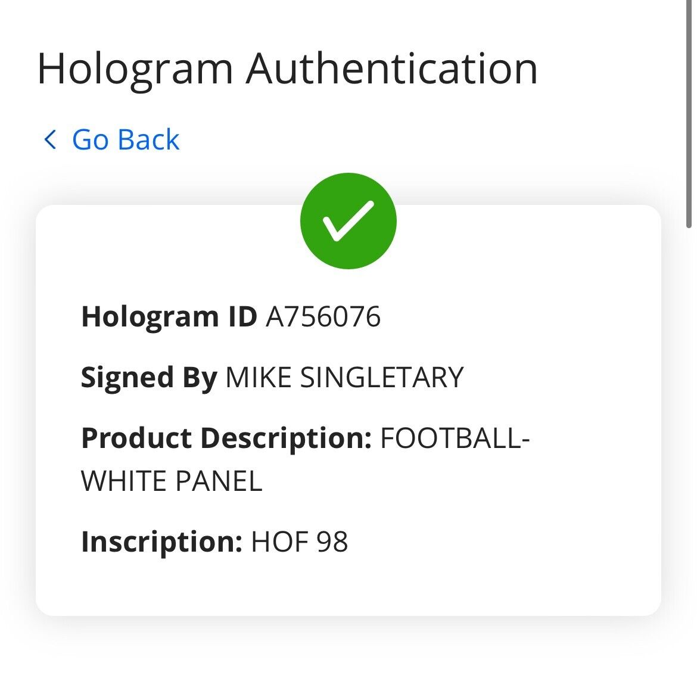Click the Product Description label
This screenshot has width=697, height=697.
(x=226, y=438)
